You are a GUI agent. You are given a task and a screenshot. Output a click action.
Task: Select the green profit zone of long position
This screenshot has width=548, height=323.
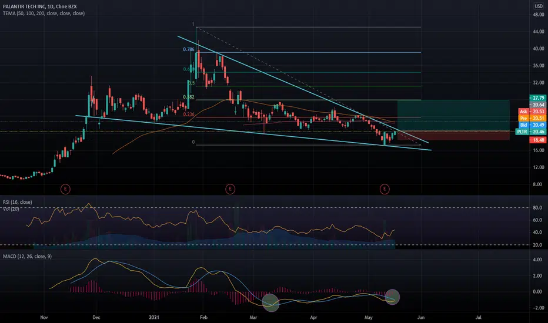pos(453,116)
